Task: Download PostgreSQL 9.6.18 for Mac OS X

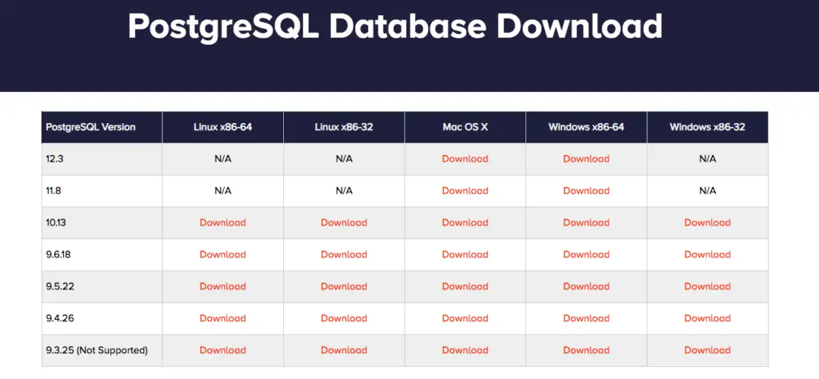Action: (465, 254)
